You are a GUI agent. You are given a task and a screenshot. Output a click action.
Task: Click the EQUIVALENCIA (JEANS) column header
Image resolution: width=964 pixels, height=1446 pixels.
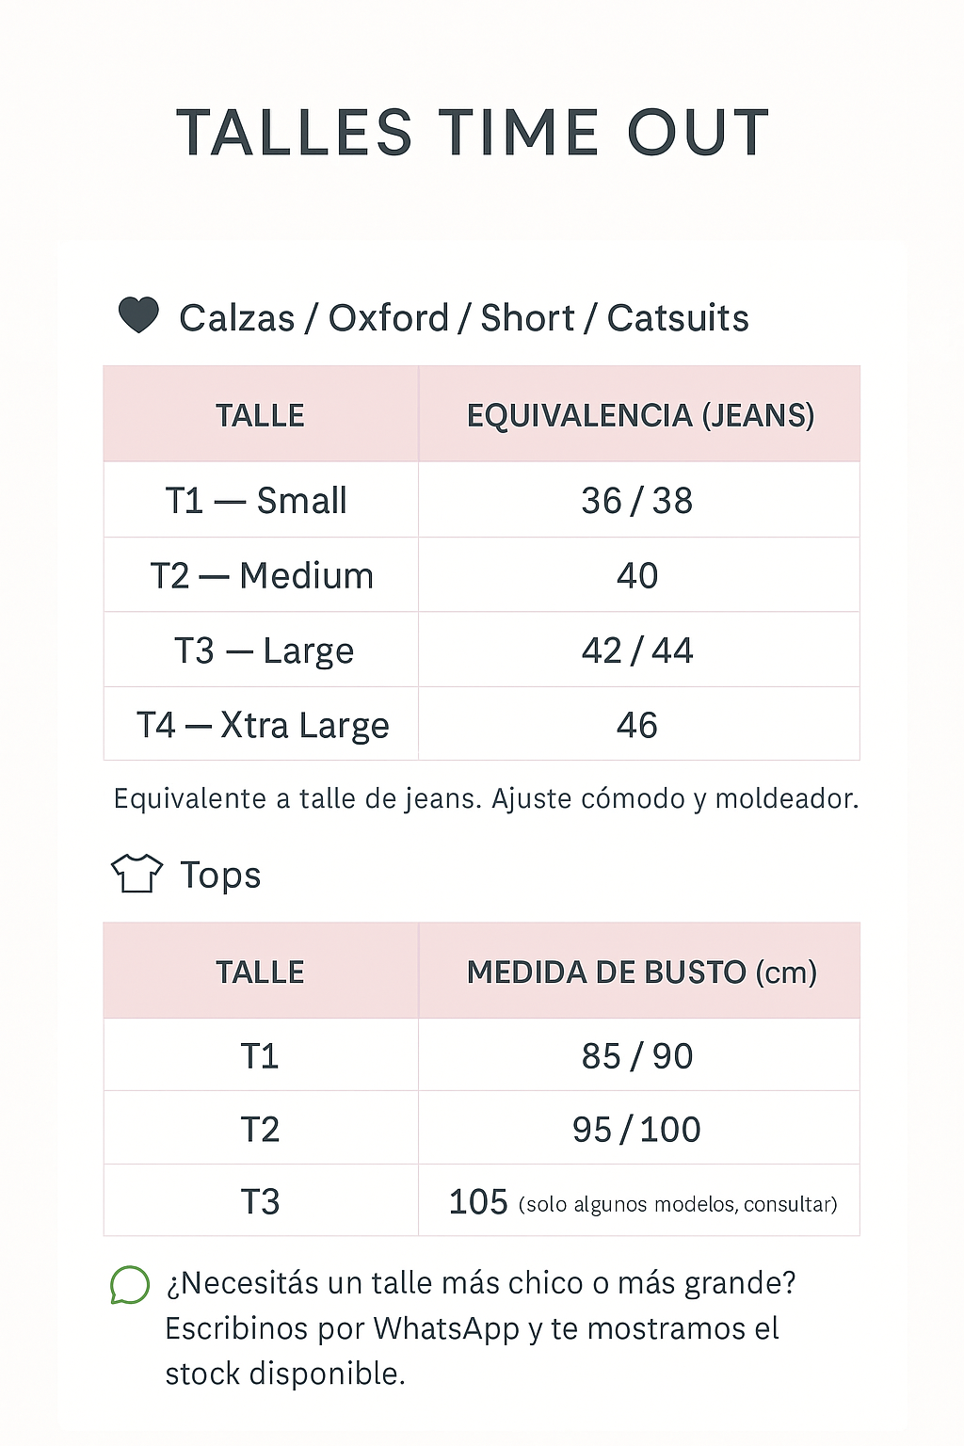click(640, 415)
